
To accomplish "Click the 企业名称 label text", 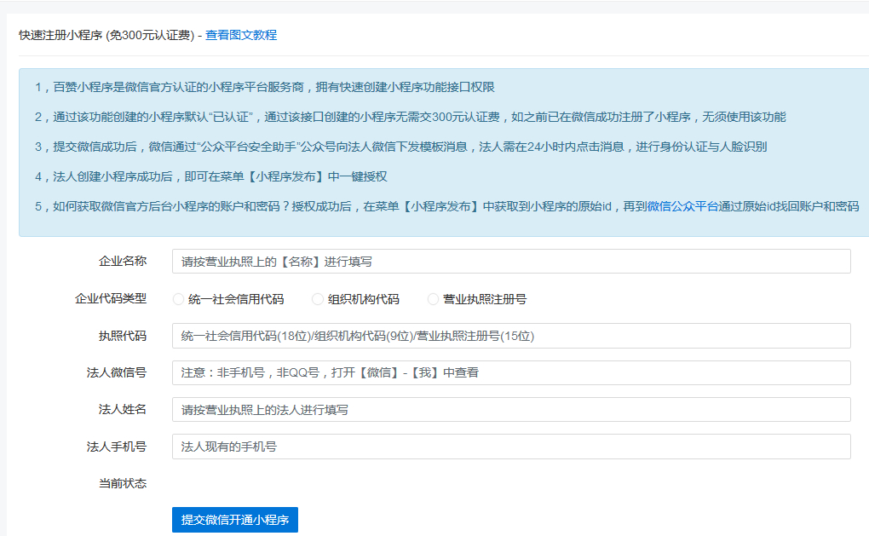I will (123, 261).
